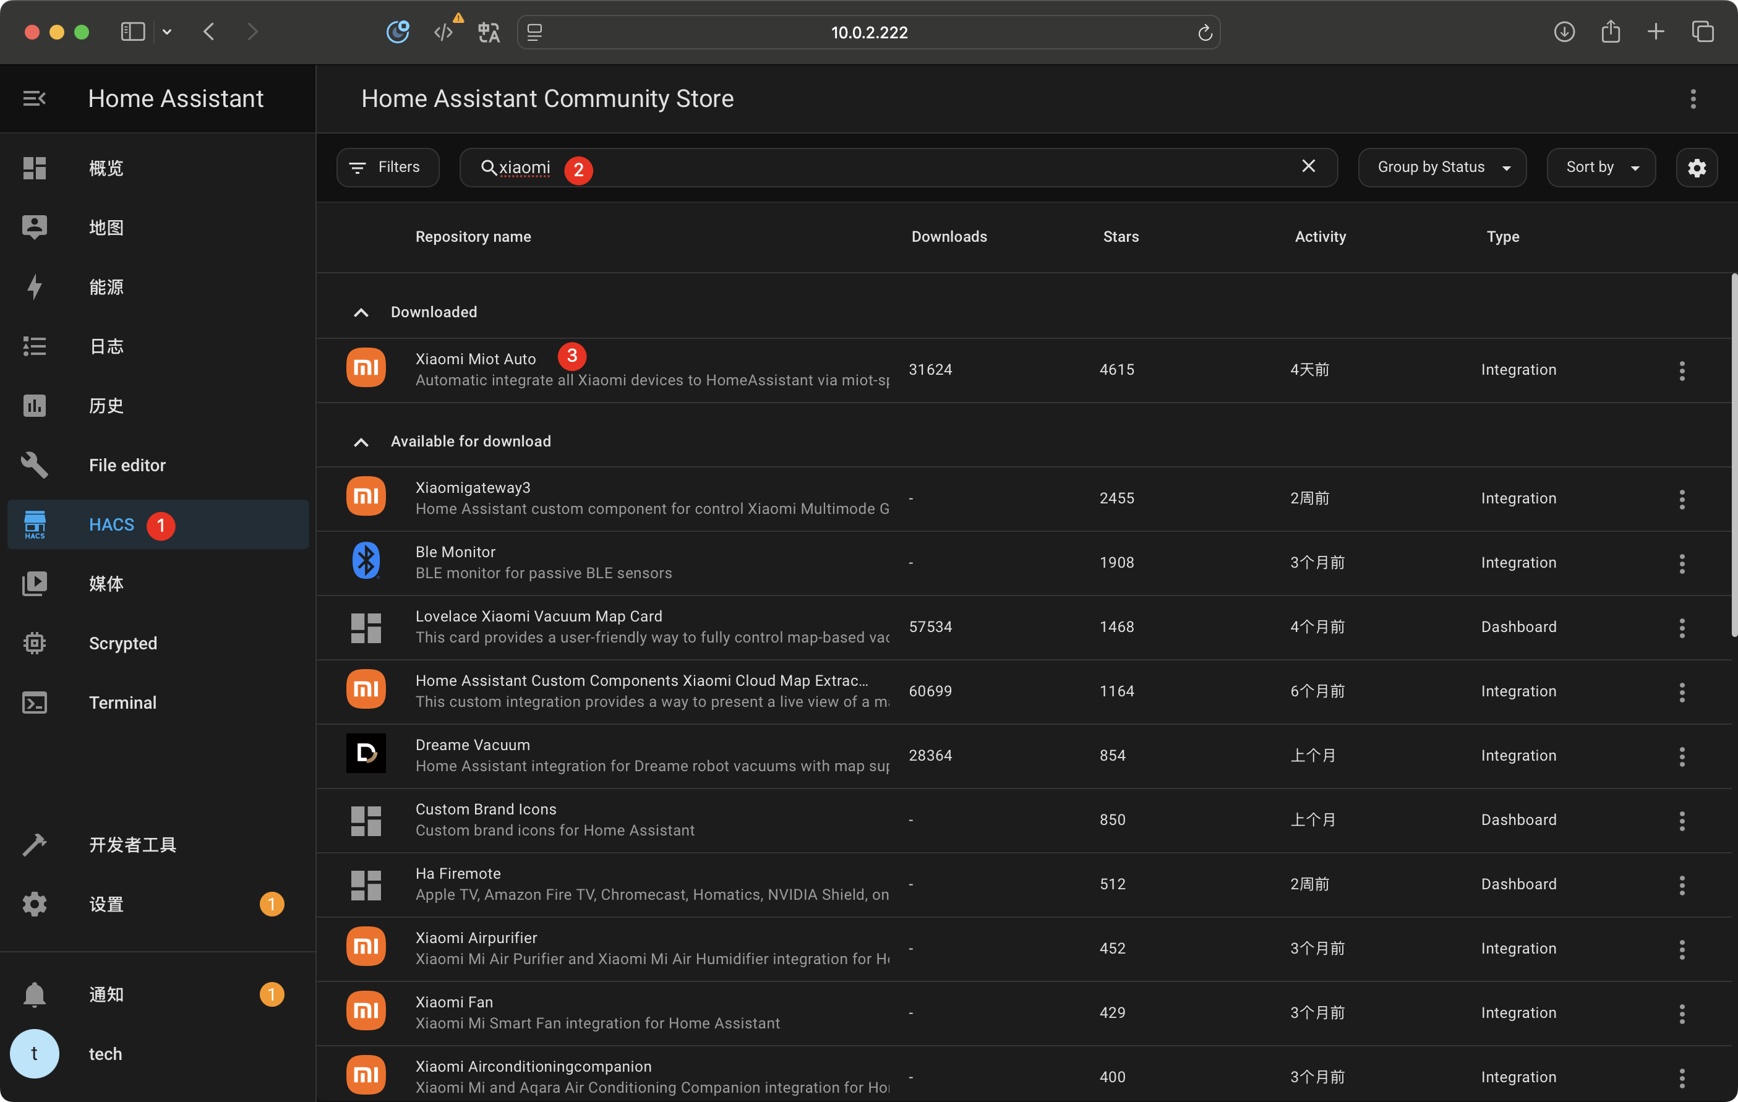
Task: Open Custom Brand Icons row options menu
Action: tap(1682, 821)
